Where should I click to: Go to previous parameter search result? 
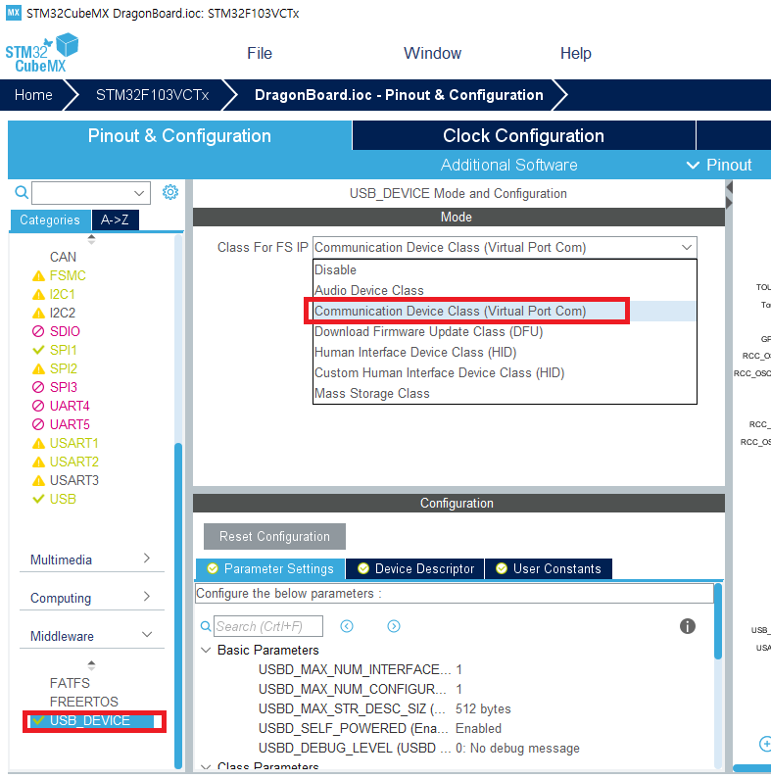[x=347, y=626]
